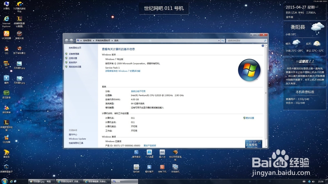The height and width of the screenshot is (184, 328).
Task: Open Windows Update in the left pane
Action: click(x=77, y=139)
